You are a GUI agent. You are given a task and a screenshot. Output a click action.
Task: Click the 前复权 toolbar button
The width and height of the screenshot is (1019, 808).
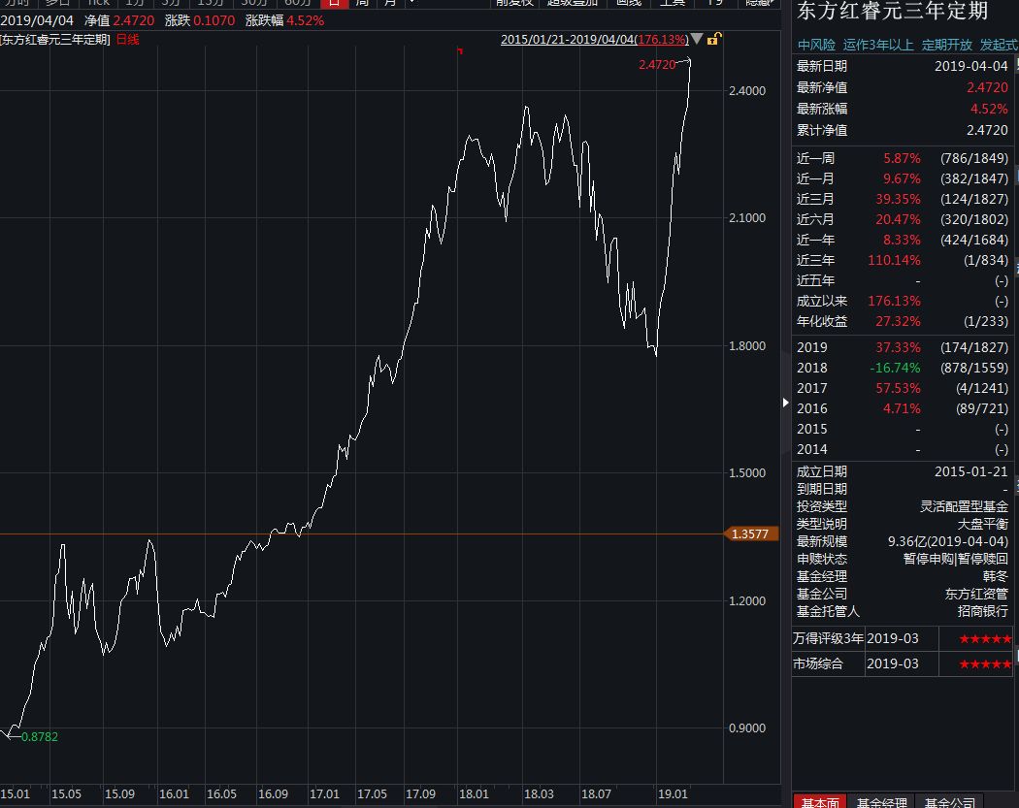(514, 3)
